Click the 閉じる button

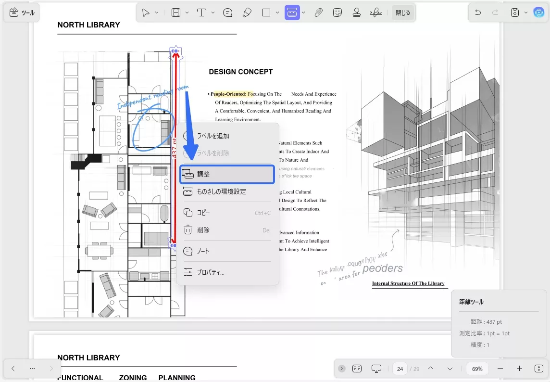point(403,13)
